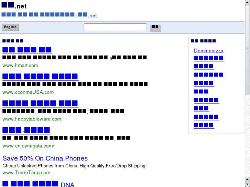Screen dimensions: 250x187
Task: Focus the search text field
Action: [x=115, y=27]
